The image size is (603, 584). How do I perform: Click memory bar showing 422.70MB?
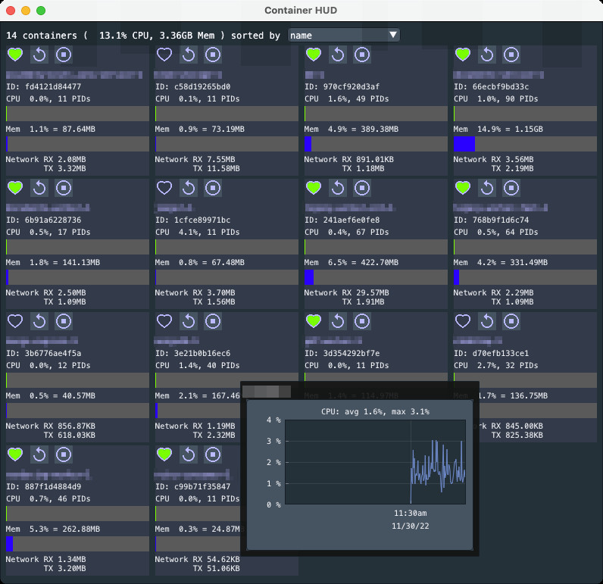(376, 277)
